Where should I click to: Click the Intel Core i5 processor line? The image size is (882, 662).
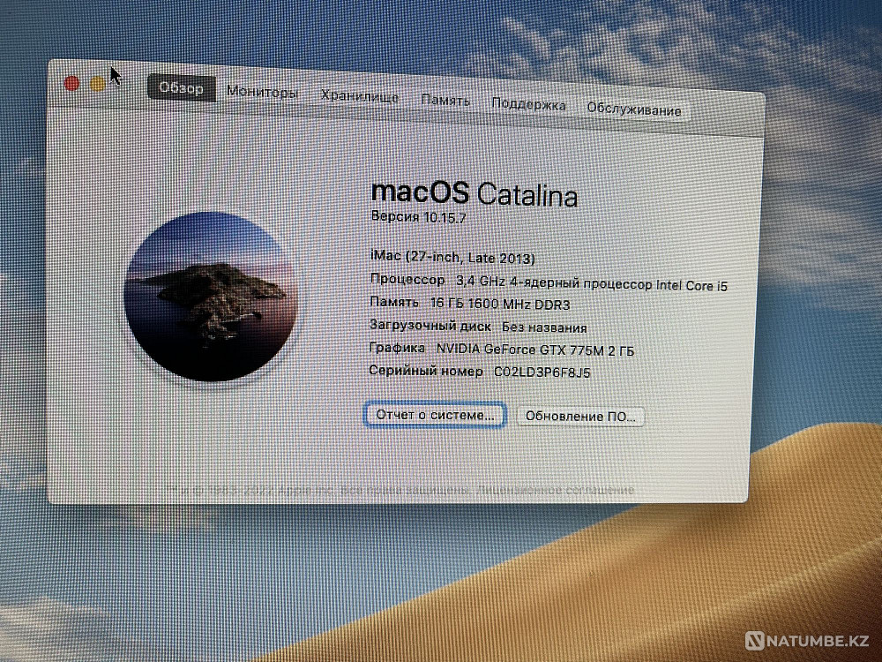point(547,281)
